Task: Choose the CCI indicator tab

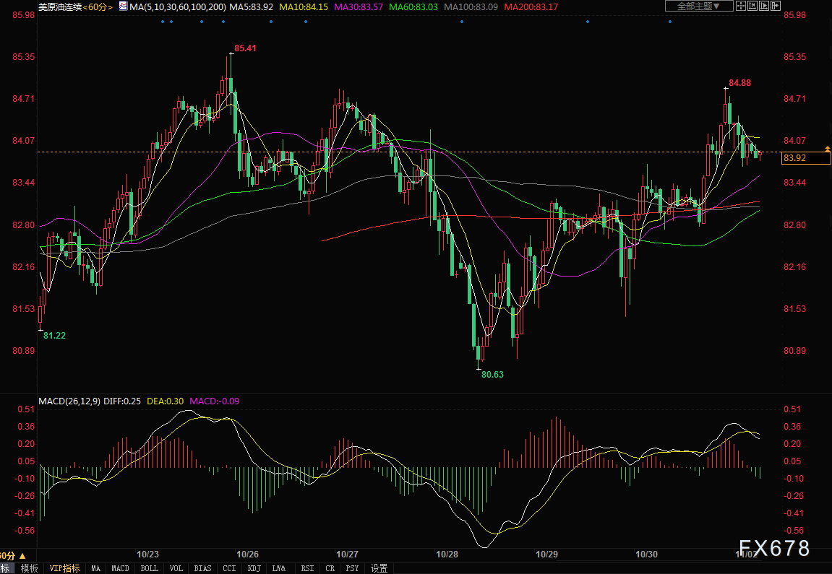Action: point(229,568)
